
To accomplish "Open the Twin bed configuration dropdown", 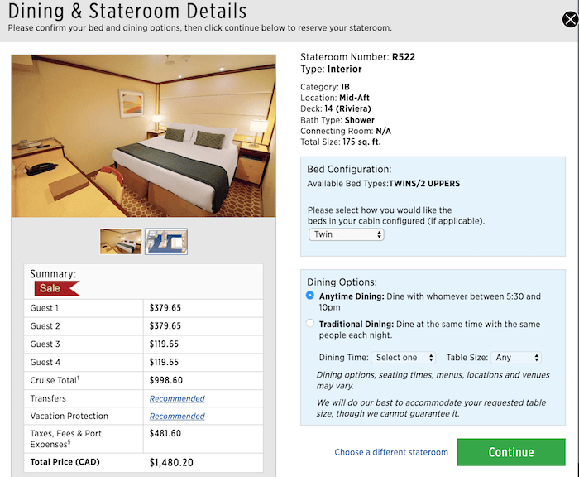I will pyautogui.click(x=347, y=234).
